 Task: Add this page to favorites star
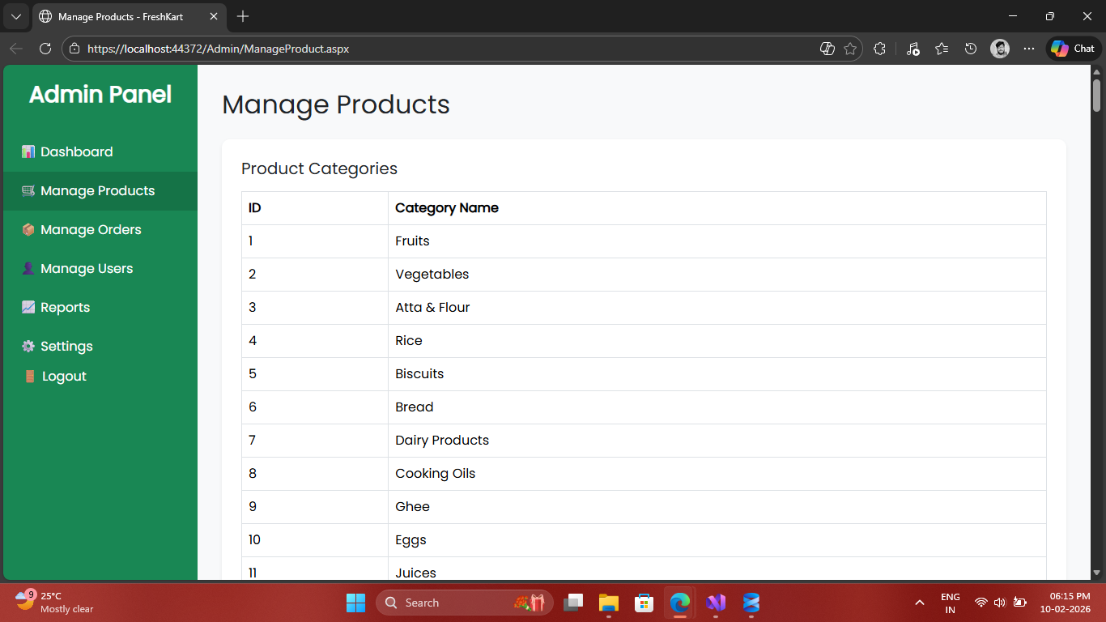pos(850,49)
